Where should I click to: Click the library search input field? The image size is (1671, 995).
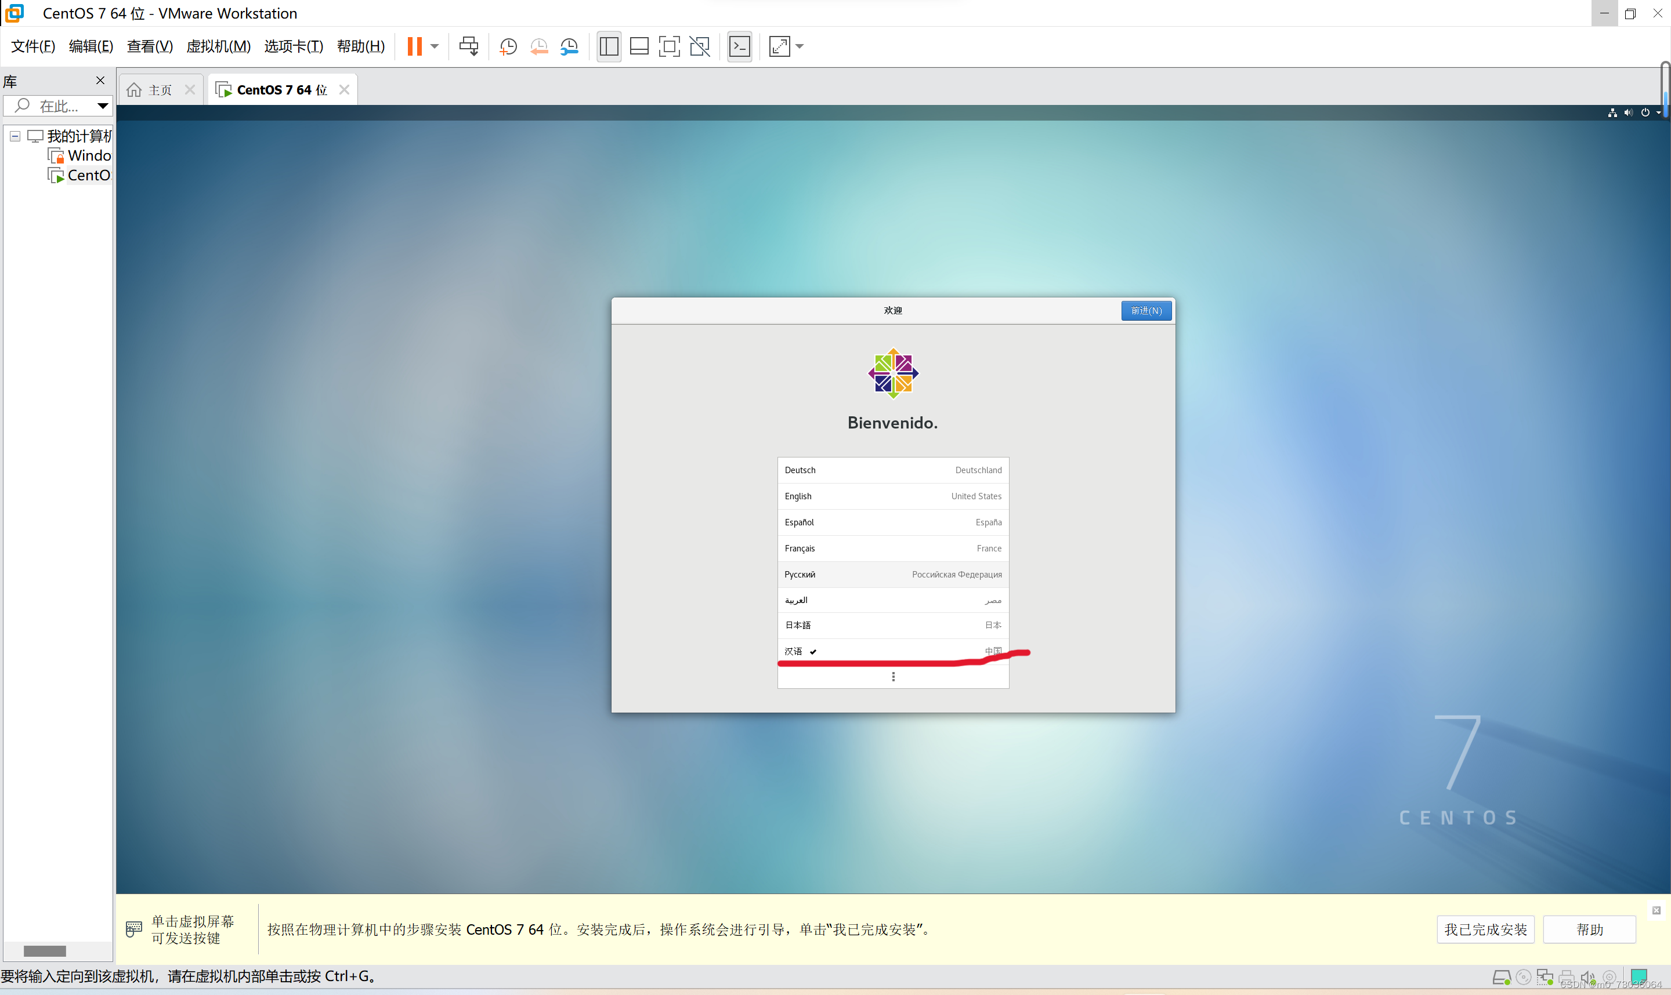click(59, 106)
